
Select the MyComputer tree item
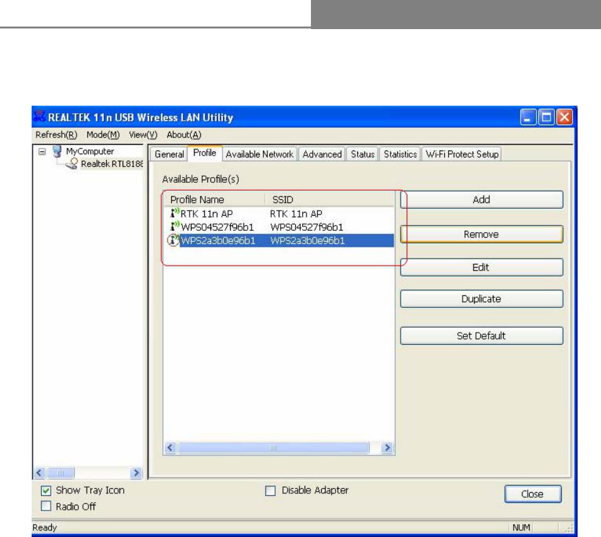(x=90, y=152)
